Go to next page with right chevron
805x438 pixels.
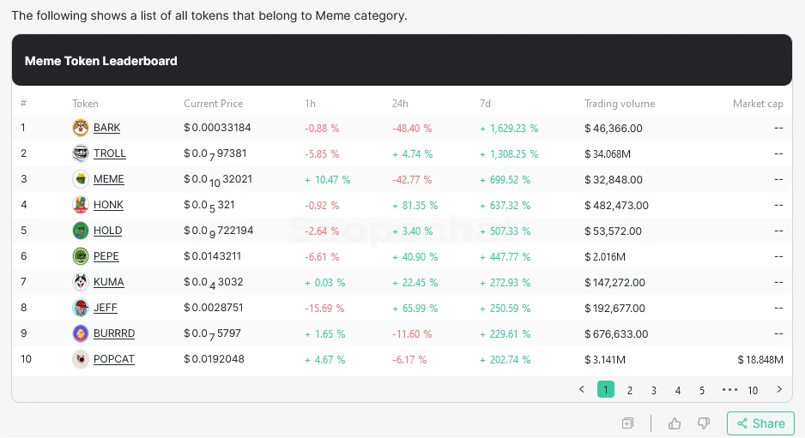[779, 389]
